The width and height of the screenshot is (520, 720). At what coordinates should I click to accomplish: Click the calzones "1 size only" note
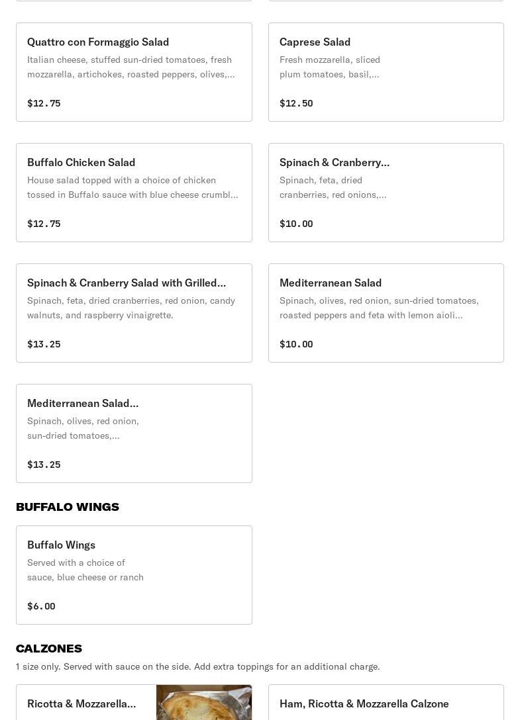click(197, 666)
